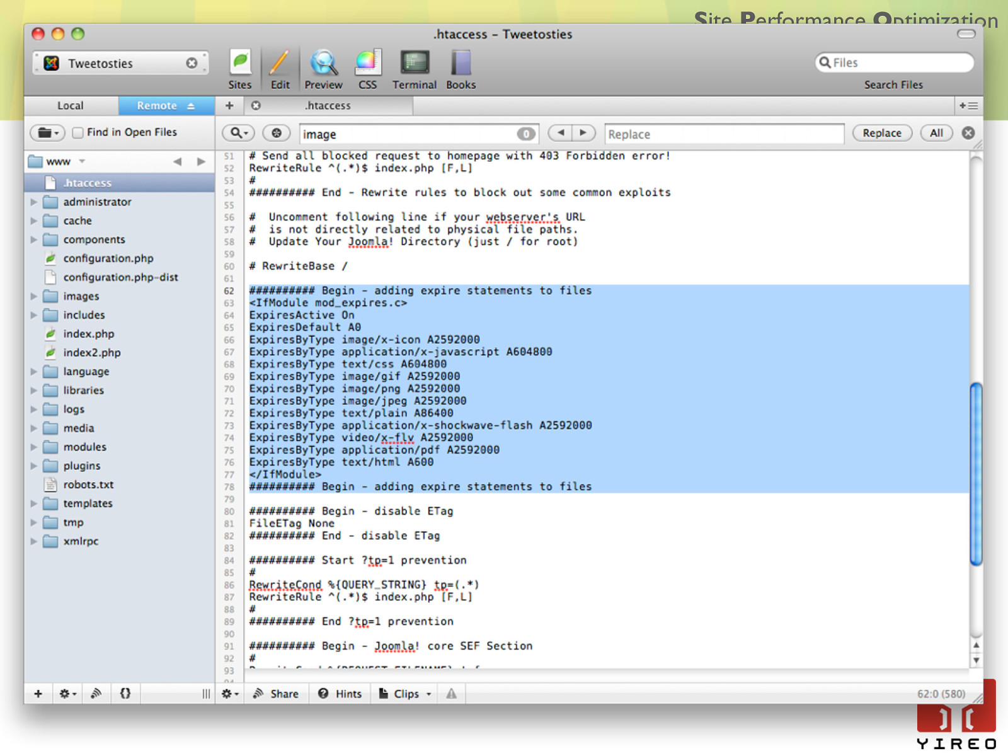Go to next find match

pyautogui.click(x=583, y=132)
